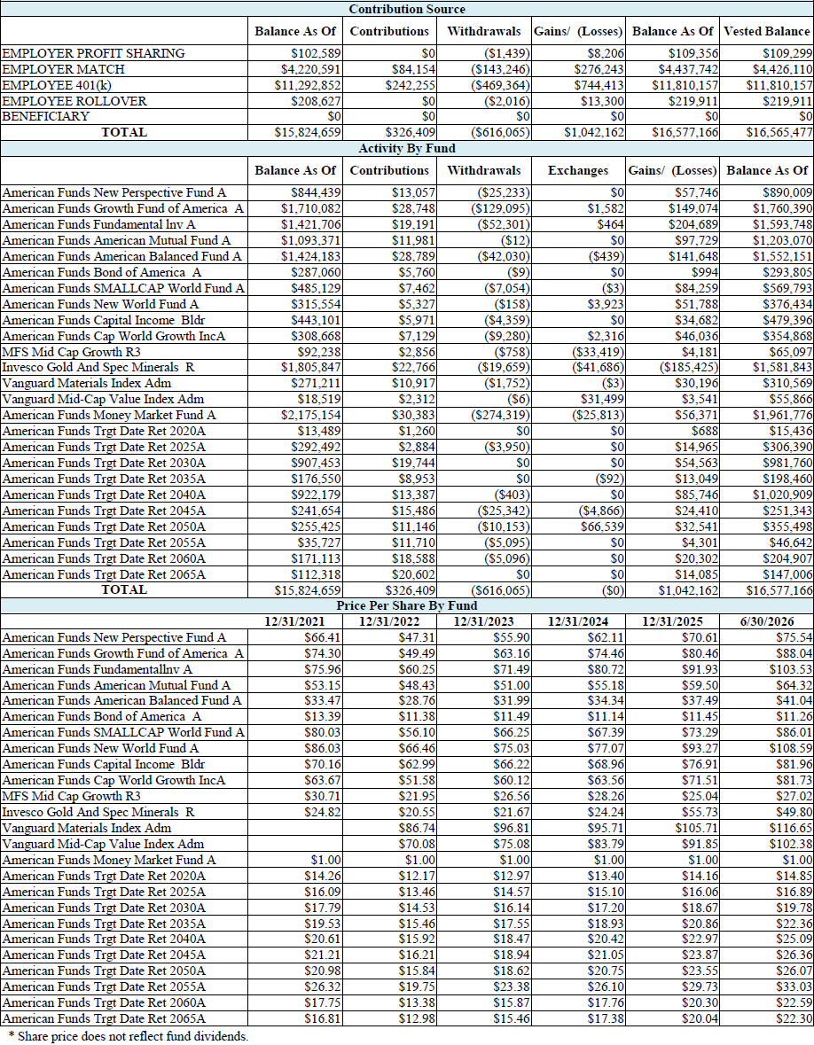Click the EMPLOYEE 401(k) row label
The image size is (814, 1045).
tap(59, 84)
